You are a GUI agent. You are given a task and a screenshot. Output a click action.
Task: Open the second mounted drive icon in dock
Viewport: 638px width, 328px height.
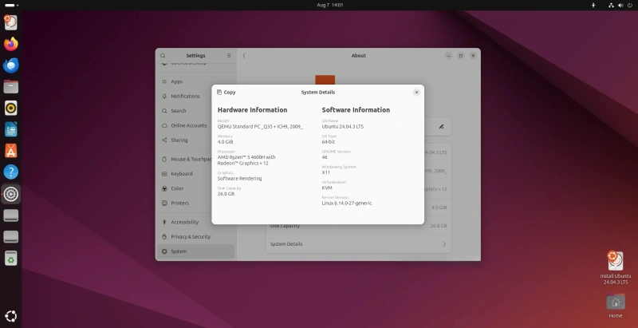(x=11, y=236)
